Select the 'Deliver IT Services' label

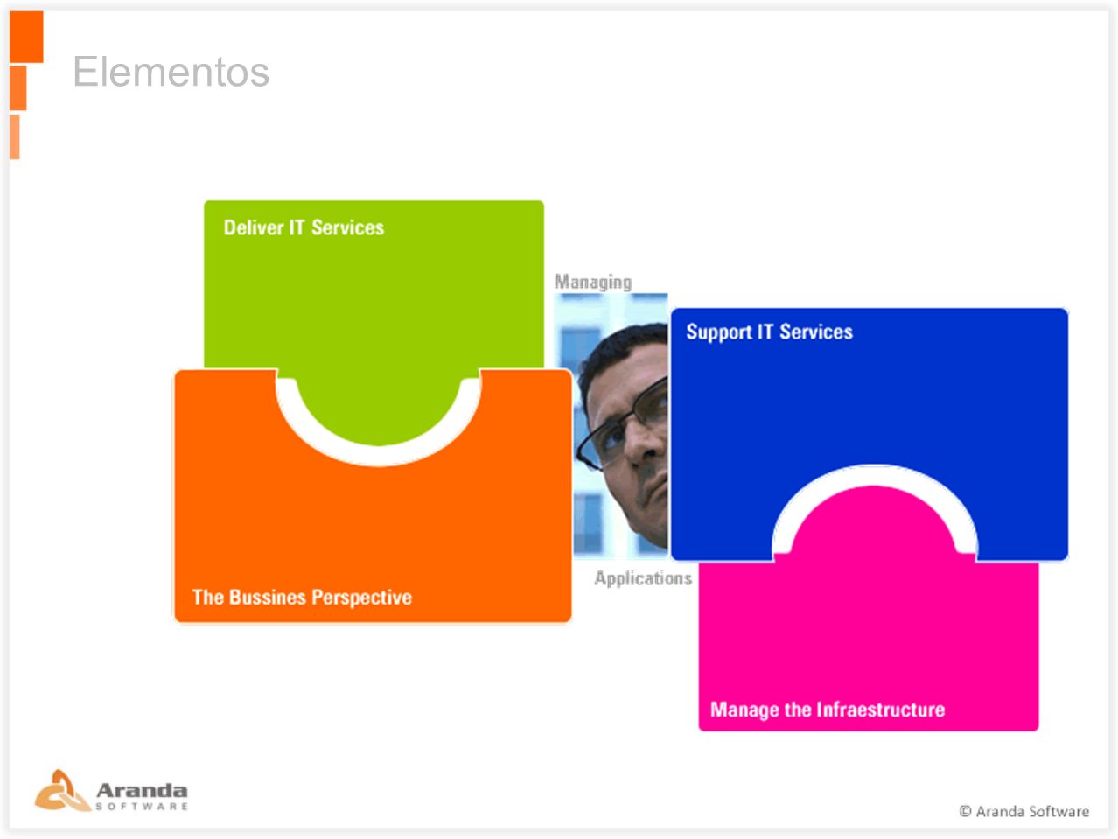[x=304, y=227]
